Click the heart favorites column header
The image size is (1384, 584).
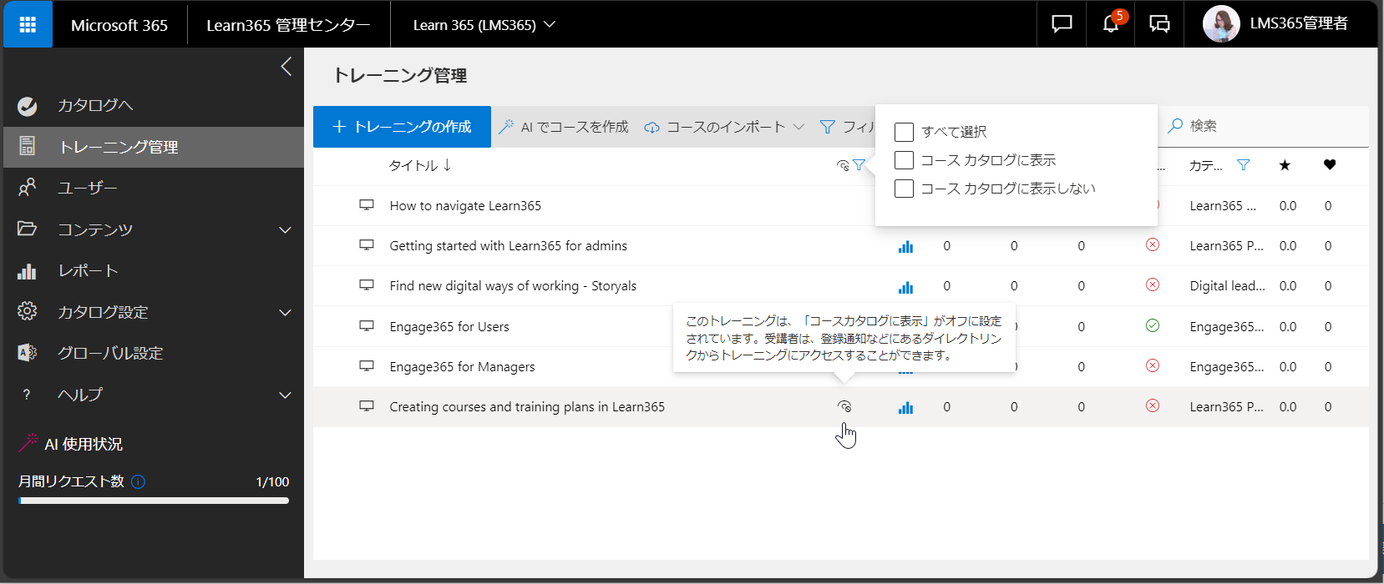(x=1330, y=165)
